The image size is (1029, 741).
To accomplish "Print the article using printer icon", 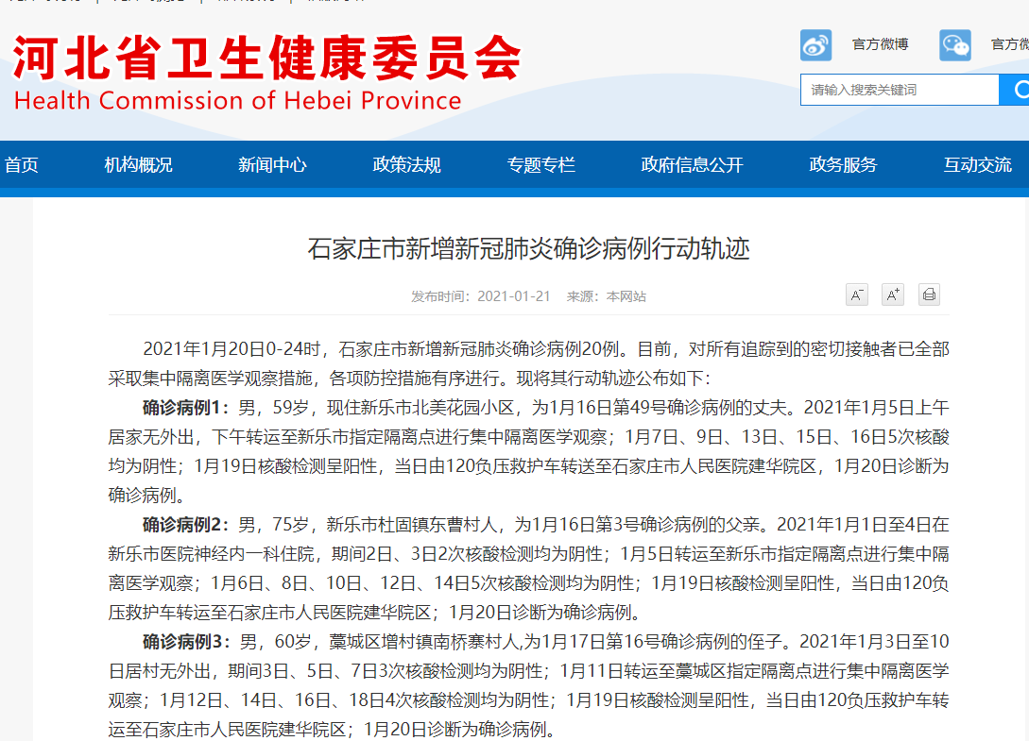I will [x=929, y=295].
